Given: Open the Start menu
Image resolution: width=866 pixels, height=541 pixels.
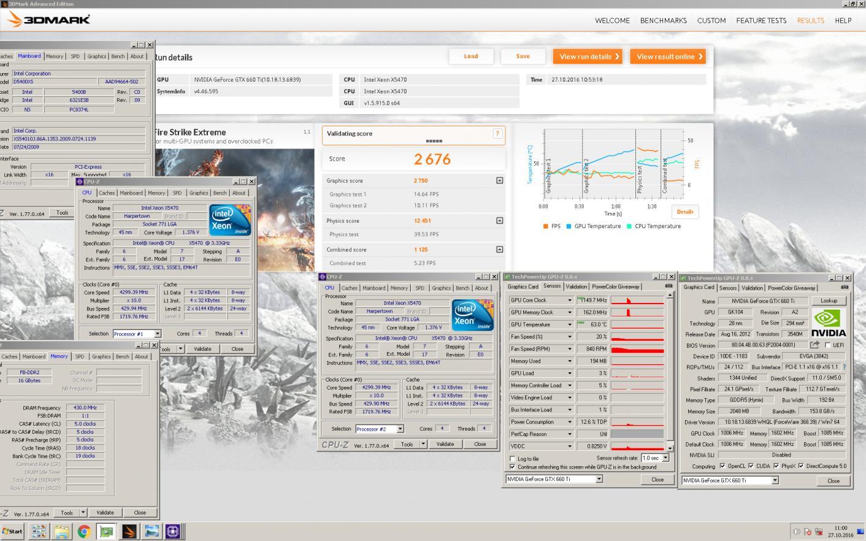Looking at the screenshot, I should (12, 531).
